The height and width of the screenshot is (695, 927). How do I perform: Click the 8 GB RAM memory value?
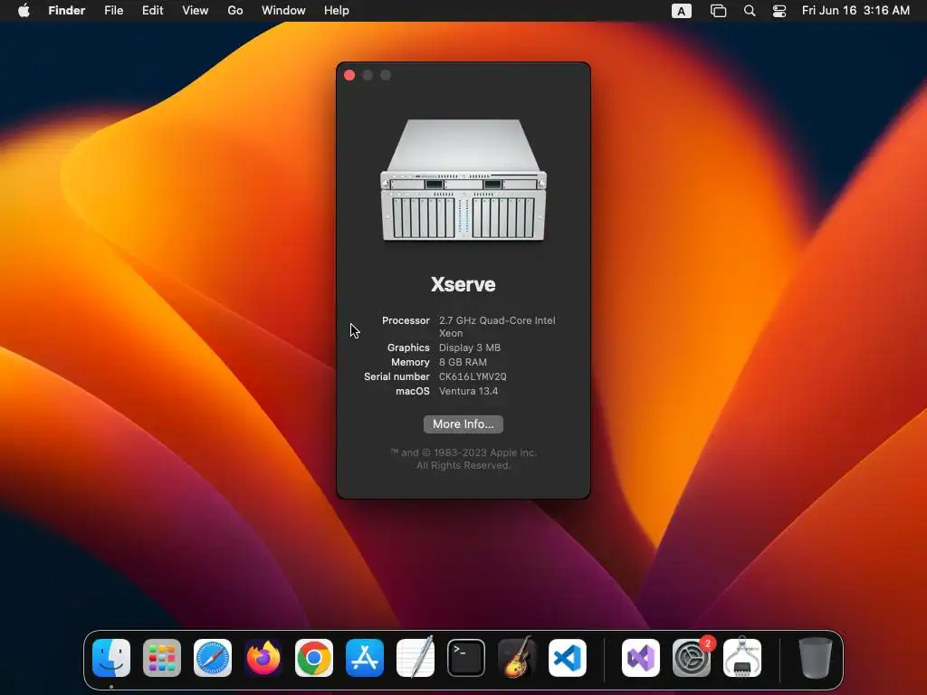coord(463,362)
